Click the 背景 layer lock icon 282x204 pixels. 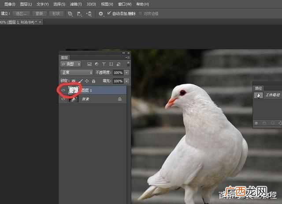click(x=119, y=99)
